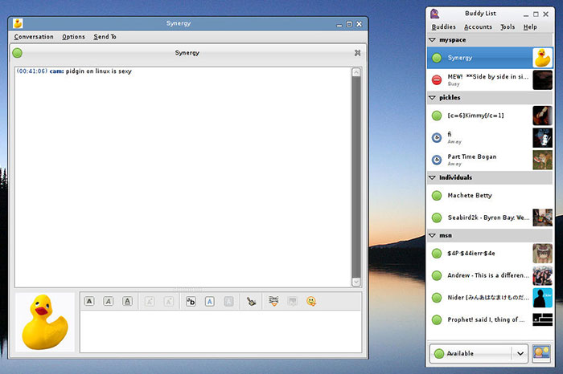Image resolution: width=563 pixels, height=374 pixels.
Task: Click the conversation scrollbar up arrow
Action: [x=356, y=72]
